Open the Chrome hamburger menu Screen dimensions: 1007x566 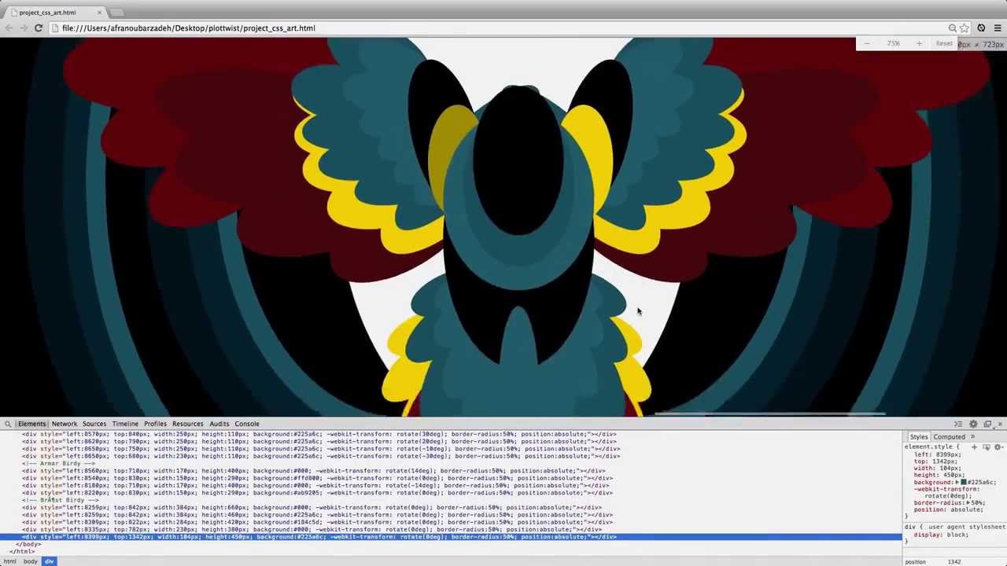coord(997,28)
